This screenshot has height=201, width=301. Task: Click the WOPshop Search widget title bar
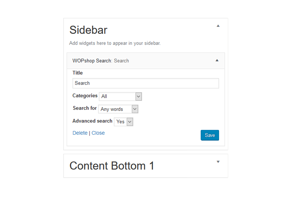[x=101, y=61]
